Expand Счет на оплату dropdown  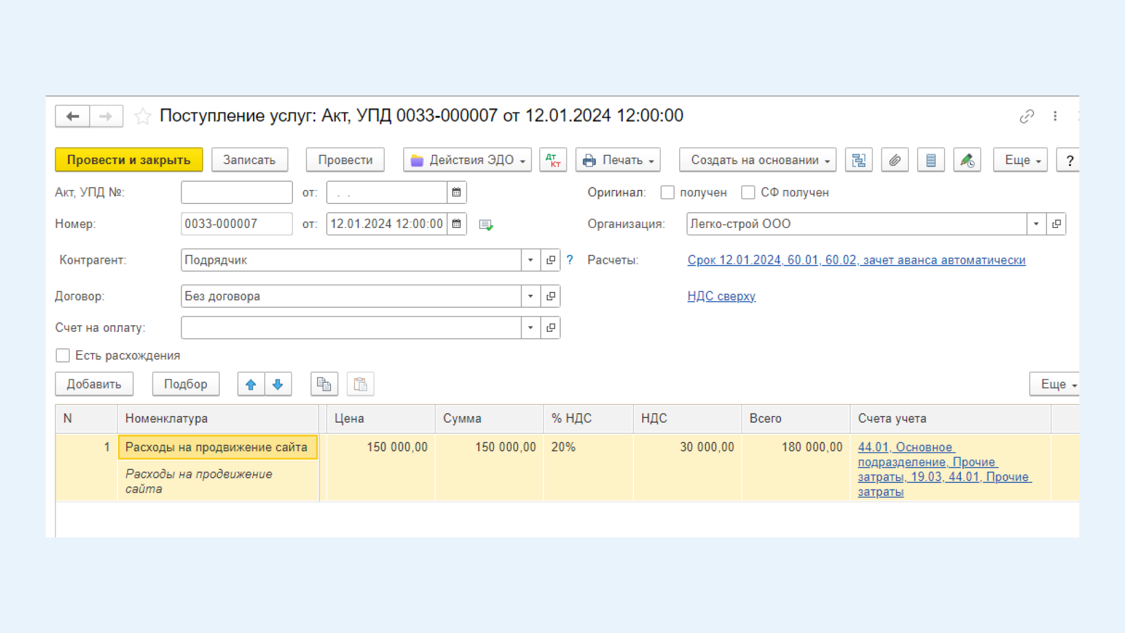[x=530, y=328]
